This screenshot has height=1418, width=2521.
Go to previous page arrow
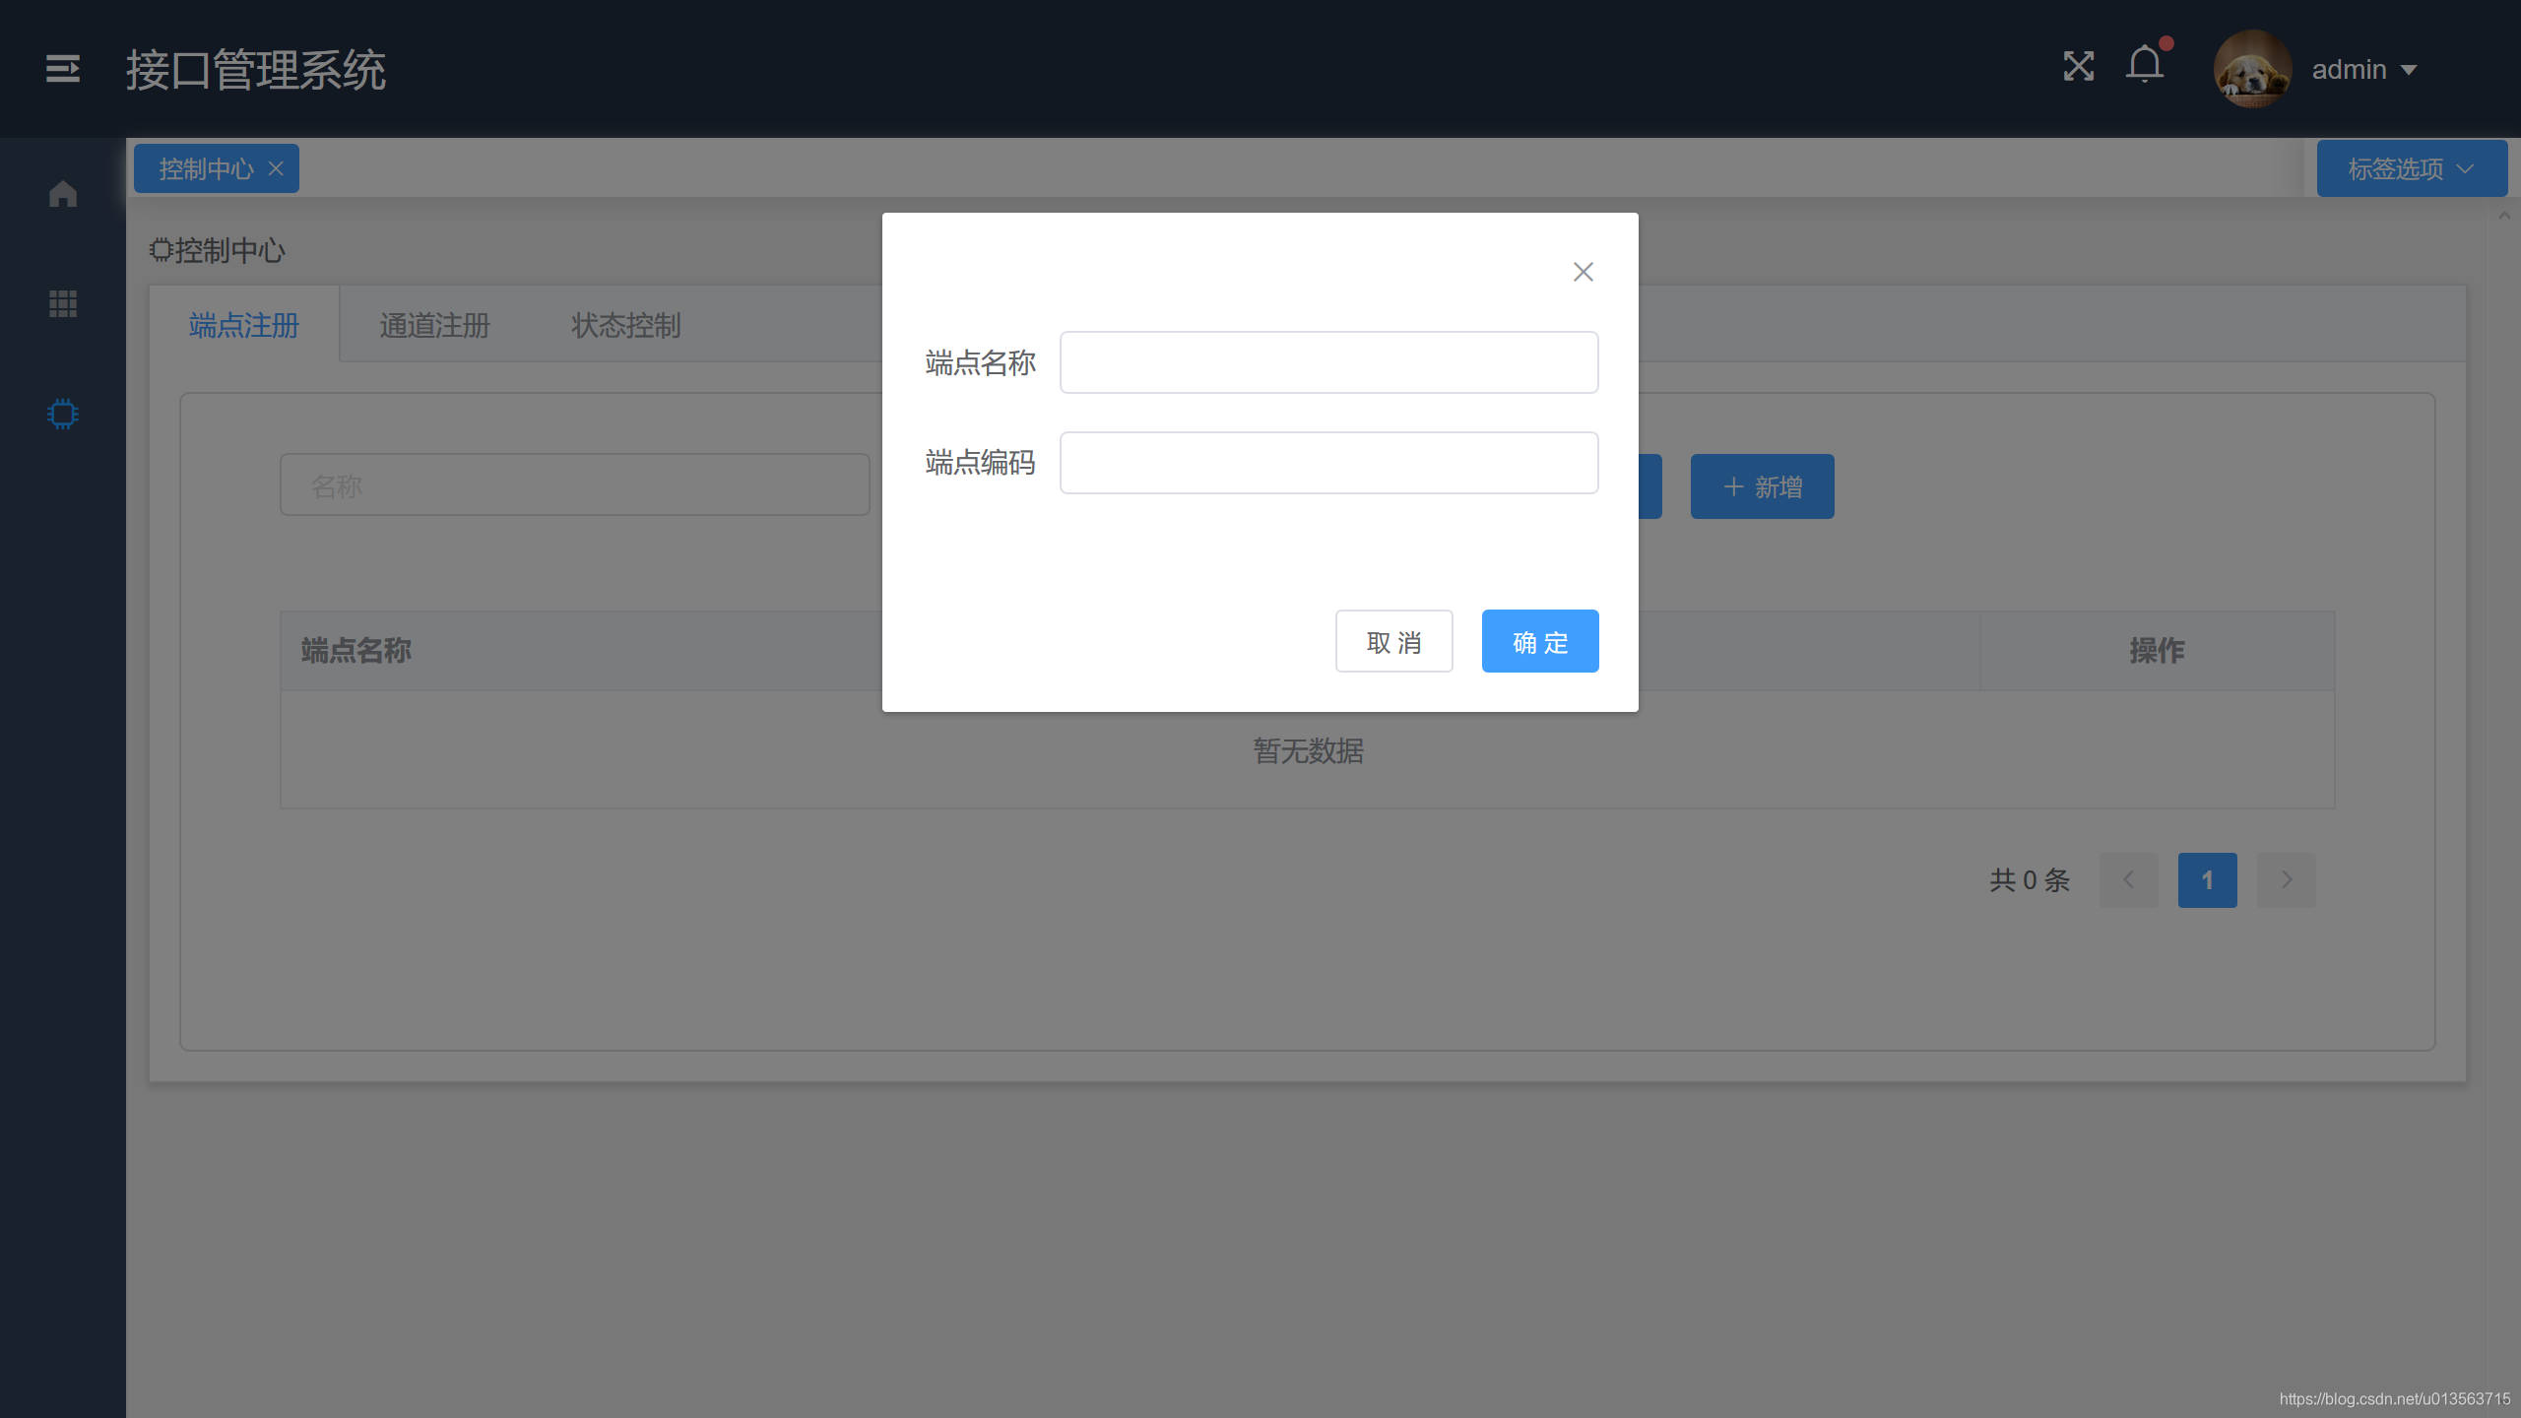click(2128, 879)
